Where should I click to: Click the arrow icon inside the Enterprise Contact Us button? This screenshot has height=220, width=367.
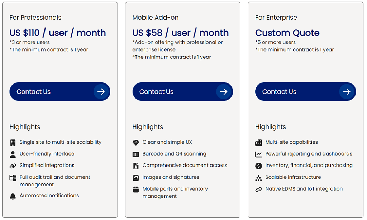click(347, 91)
